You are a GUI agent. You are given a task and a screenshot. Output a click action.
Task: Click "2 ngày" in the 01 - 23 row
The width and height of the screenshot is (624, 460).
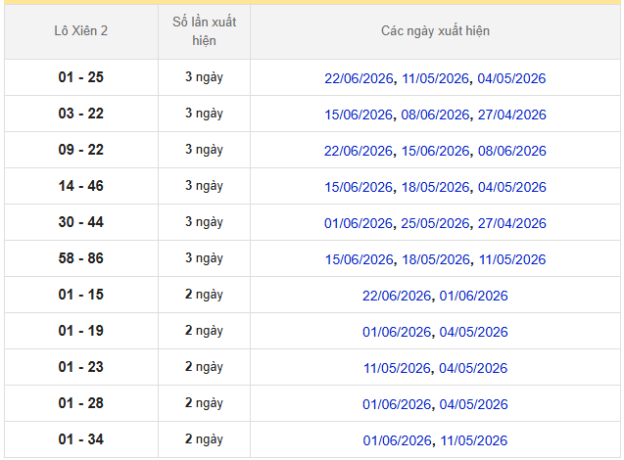click(204, 367)
